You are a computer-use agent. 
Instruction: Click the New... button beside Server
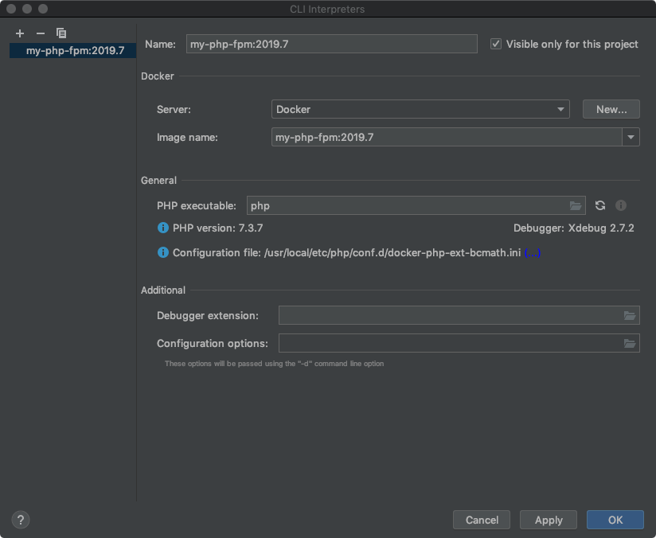tap(611, 109)
